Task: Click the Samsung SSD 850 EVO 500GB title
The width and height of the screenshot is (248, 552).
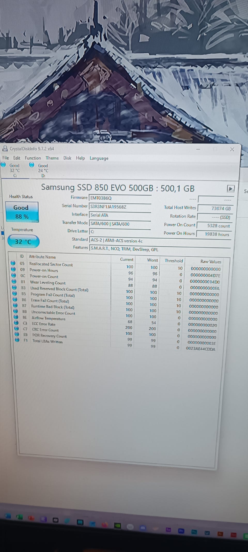Action: 118,188
